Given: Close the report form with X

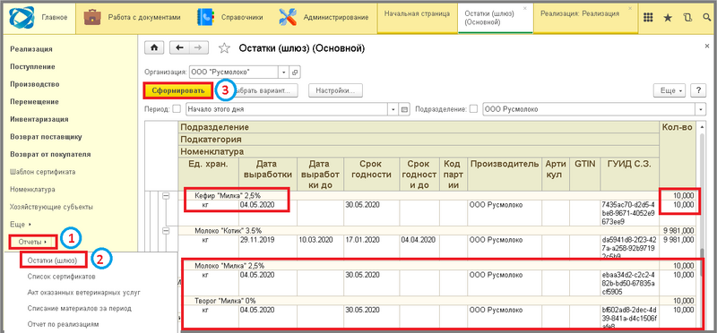Looking at the screenshot, I should coord(707,47).
